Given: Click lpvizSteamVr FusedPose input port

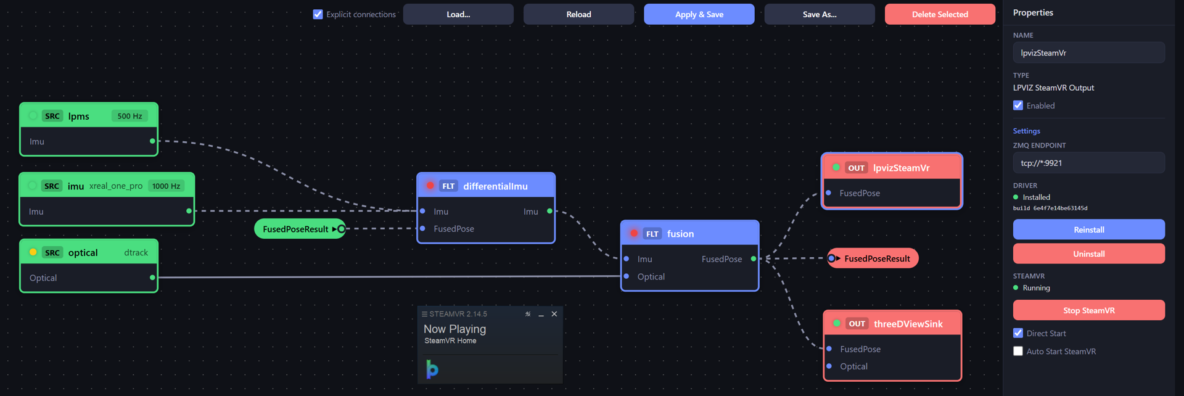Looking at the screenshot, I should [x=828, y=192].
